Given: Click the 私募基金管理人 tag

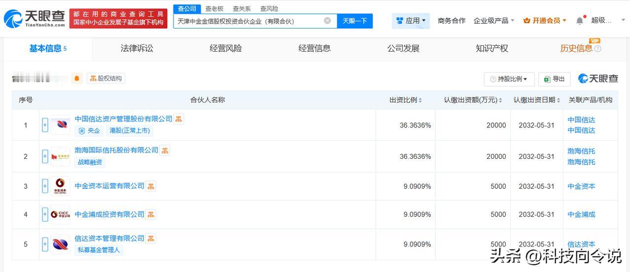Looking at the screenshot, I should click(x=99, y=250).
